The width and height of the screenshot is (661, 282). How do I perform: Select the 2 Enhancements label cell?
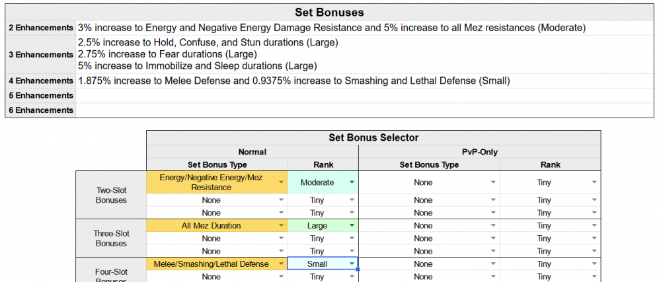click(41, 28)
